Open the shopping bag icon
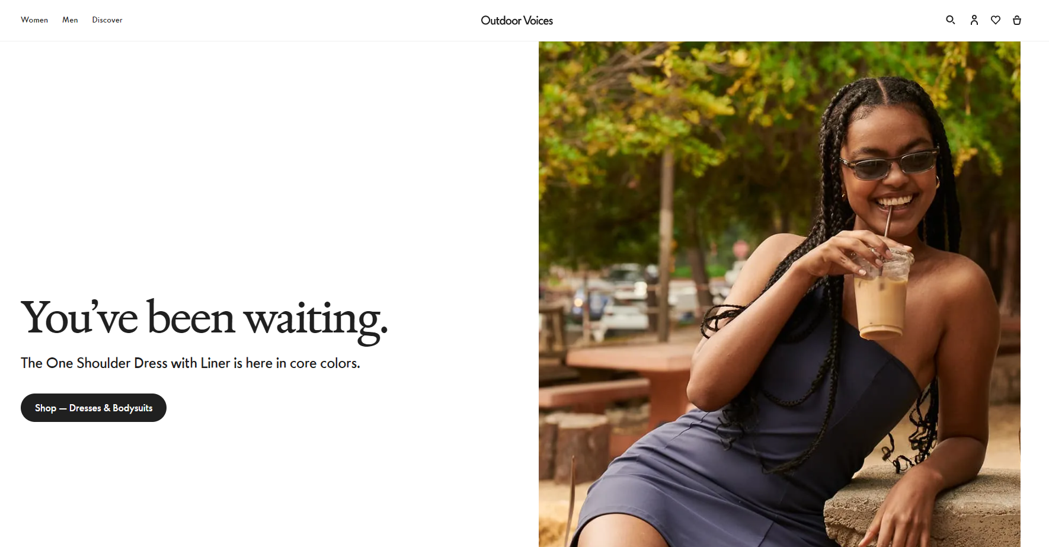Image resolution: width=1049 pixels, height=547 pixels. click(x=1017, y=20)
